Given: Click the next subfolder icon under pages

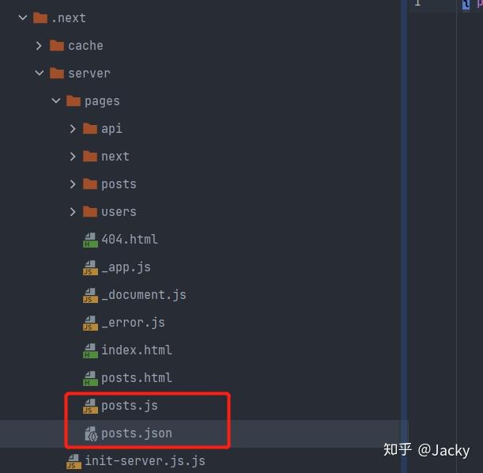Looking at the screenshot, I should point(90,157).
